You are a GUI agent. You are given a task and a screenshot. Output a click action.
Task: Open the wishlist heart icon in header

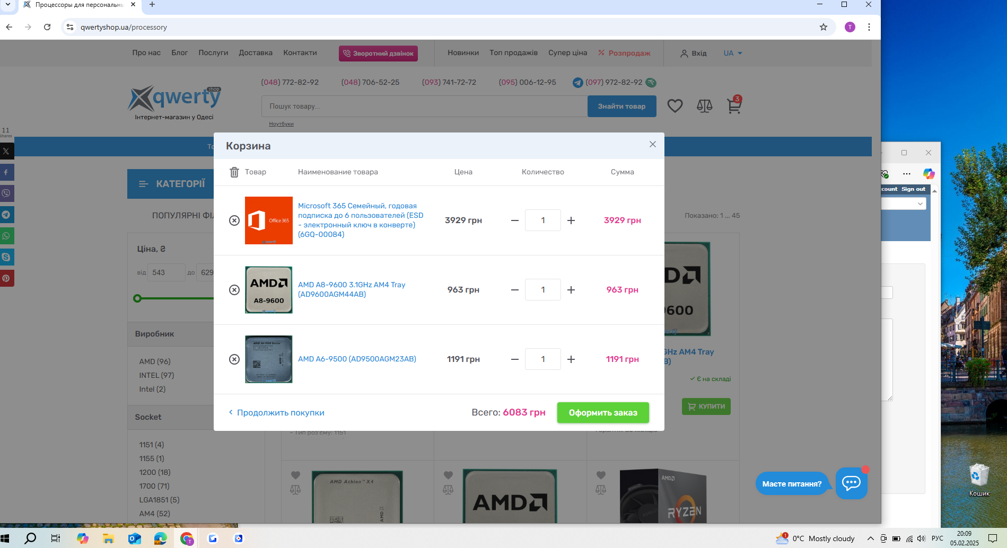coord(675,106)
